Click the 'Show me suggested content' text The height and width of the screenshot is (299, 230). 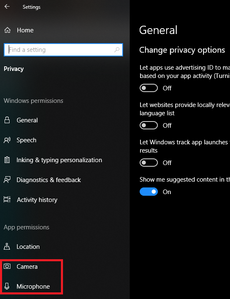coord(185,180)
